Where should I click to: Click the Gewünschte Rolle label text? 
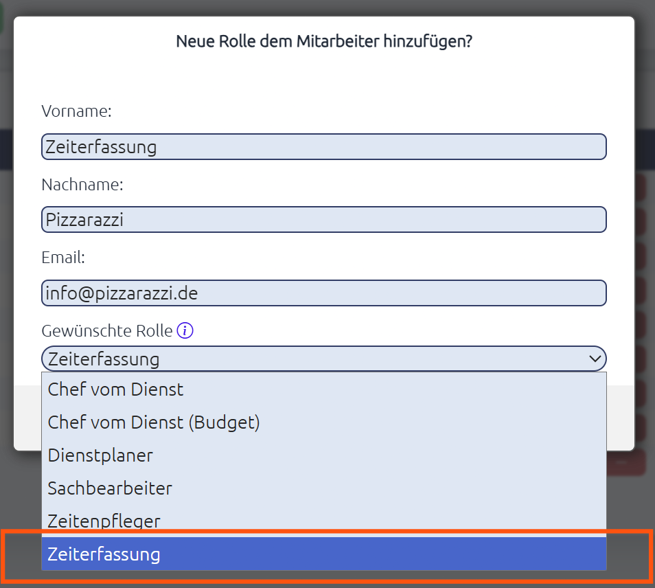click(x=107, y=331)
